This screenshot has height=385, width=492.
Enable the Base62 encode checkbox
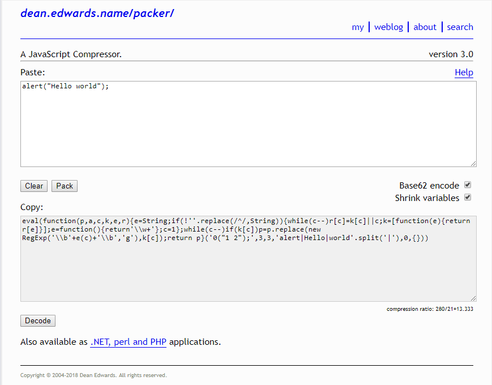tap(468, 185)
